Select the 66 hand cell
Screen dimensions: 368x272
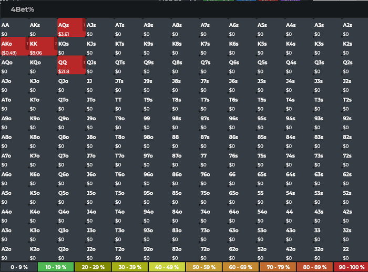pos(242,176)
